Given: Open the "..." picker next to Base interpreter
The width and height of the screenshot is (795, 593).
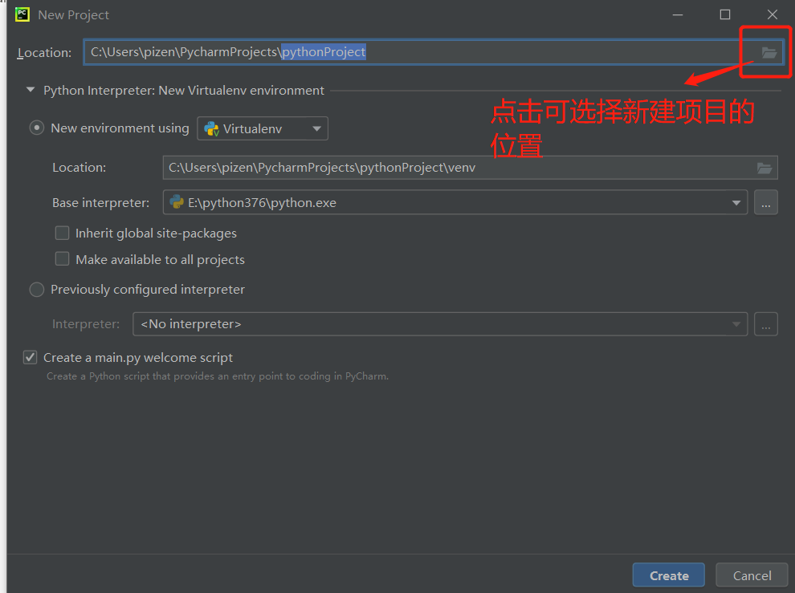Looking at the screenshot, I should pos(765,202).
